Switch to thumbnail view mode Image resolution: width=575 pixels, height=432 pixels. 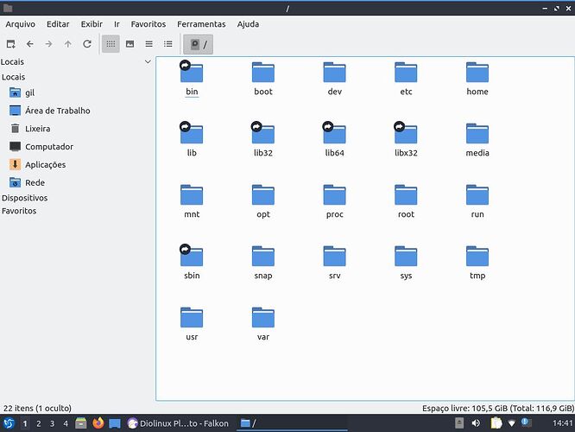pos(130,44)
